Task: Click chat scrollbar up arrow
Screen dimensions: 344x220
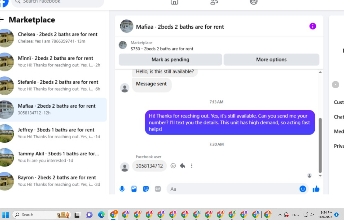Action: [x=320, y=72]
